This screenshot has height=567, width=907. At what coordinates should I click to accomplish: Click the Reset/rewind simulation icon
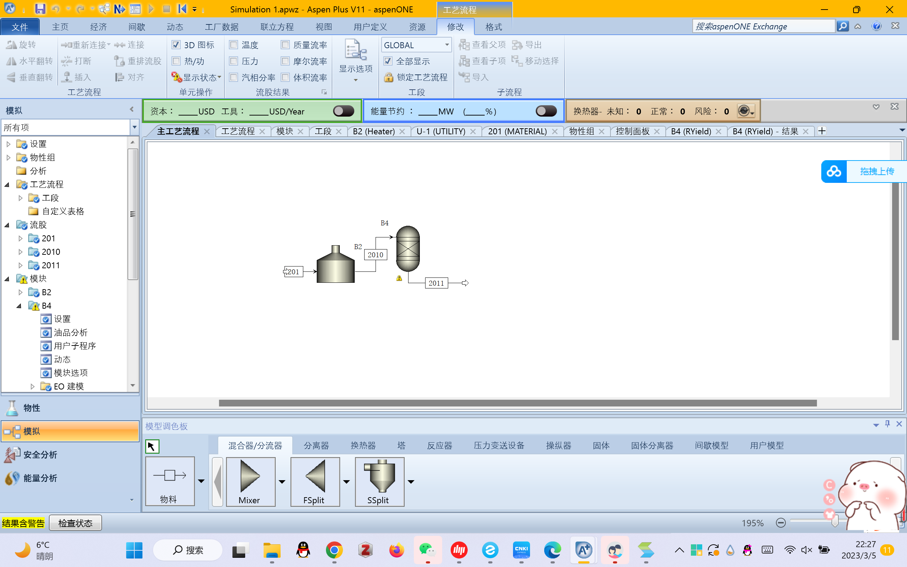pos(182,9)
